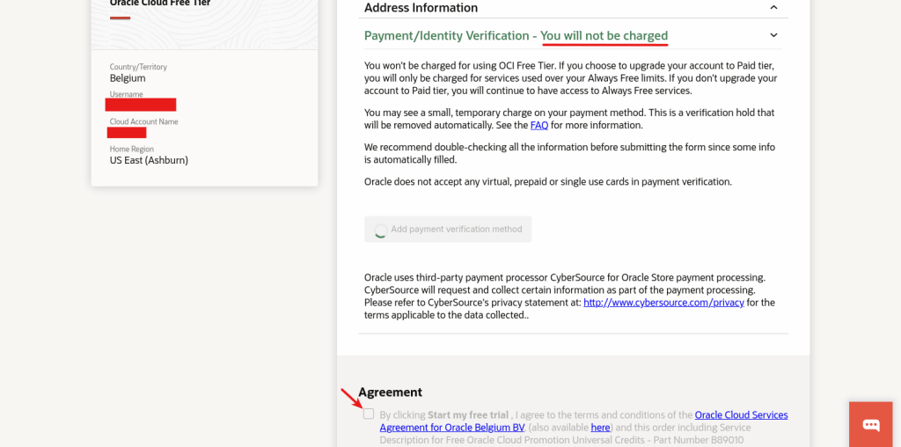Follow the "here" agreement link
The image size is (901, 447).
coord(600,428)
